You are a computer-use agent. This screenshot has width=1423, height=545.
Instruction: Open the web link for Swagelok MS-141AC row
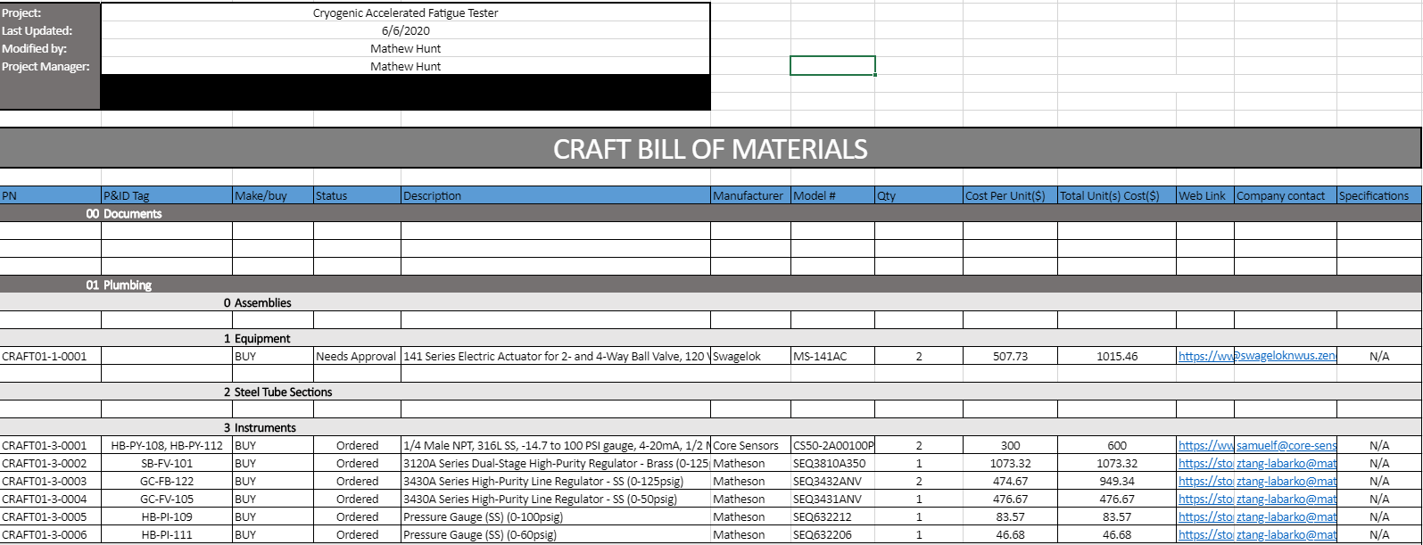[x=1204, y=356]
